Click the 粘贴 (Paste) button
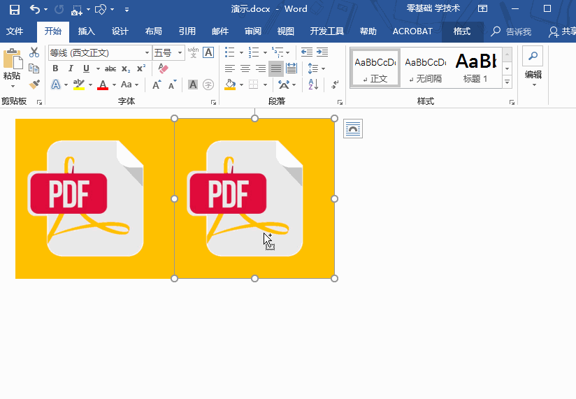576x399 pixels. 12,68
